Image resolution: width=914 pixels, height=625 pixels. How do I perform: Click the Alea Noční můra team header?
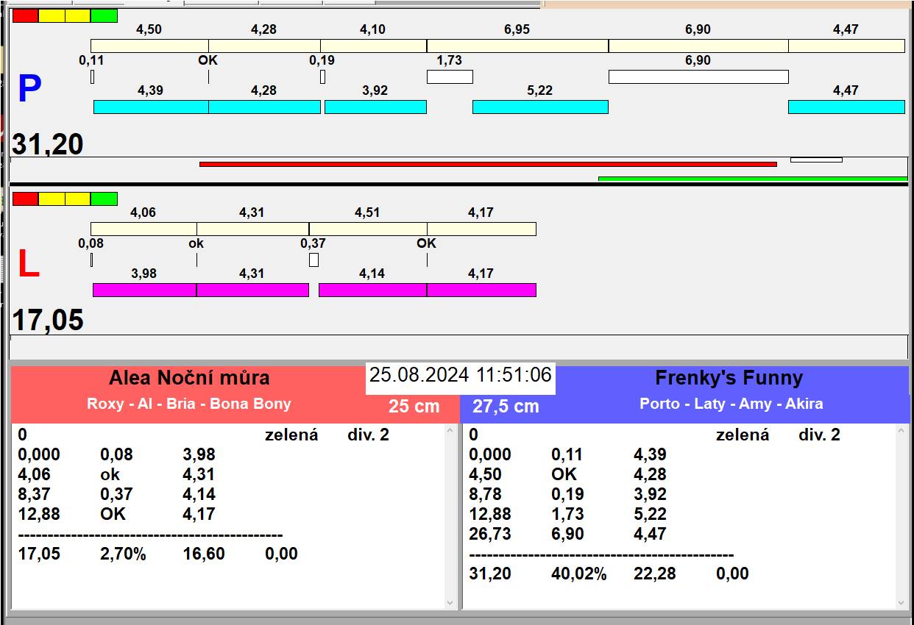point(189,378)
